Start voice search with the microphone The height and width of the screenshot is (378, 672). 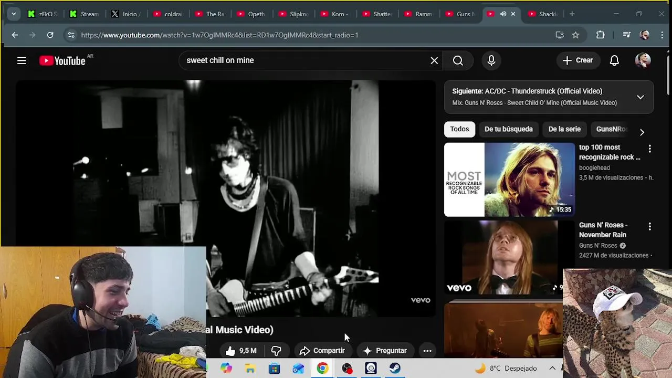click(x=491, y=60)
